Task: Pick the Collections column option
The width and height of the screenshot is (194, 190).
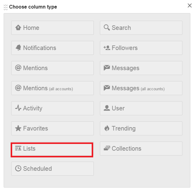Action: click(x=141, y=149)
